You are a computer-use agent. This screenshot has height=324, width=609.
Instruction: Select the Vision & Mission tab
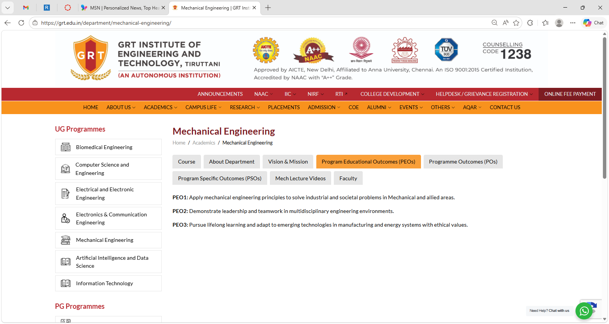pos(288,162)
